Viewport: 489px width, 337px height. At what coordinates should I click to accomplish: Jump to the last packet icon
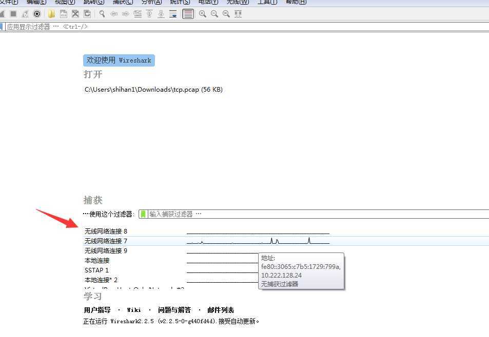click(x=161, y=14)
